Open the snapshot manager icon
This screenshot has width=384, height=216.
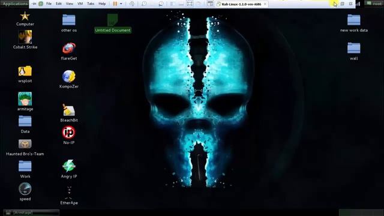point(161,4)
